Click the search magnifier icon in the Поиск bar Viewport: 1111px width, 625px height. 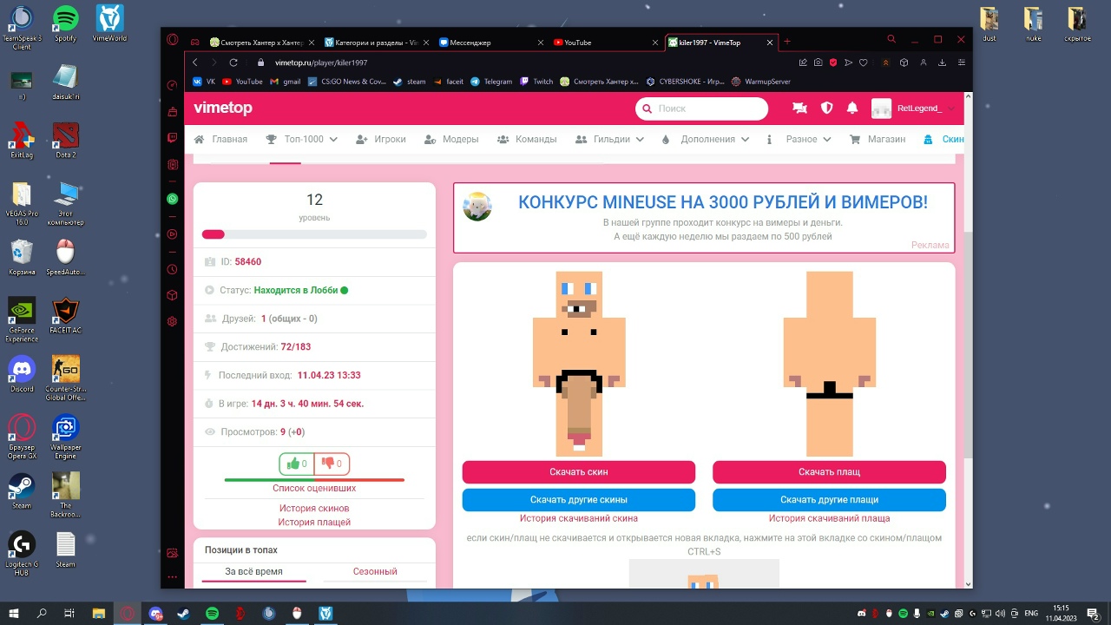click(647, 109)
